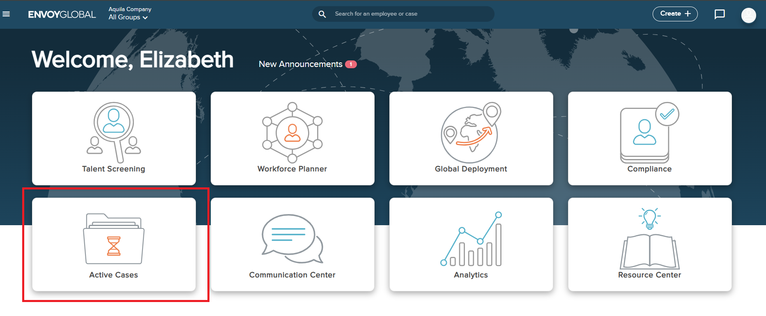The width and height of the screenshot is (766, 316).
Task: Open the Global Deployment globe icon
Action: pyautogui.click(x=471, y=132)
